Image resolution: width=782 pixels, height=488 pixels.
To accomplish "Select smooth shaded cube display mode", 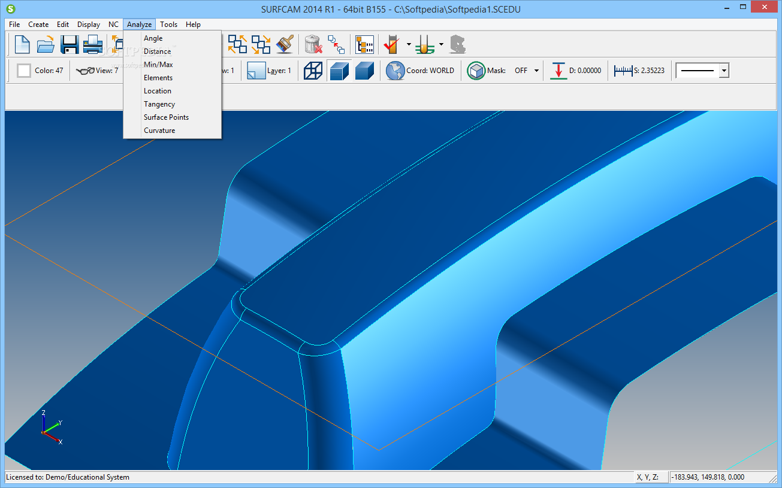I will click(x=364, y=71).
